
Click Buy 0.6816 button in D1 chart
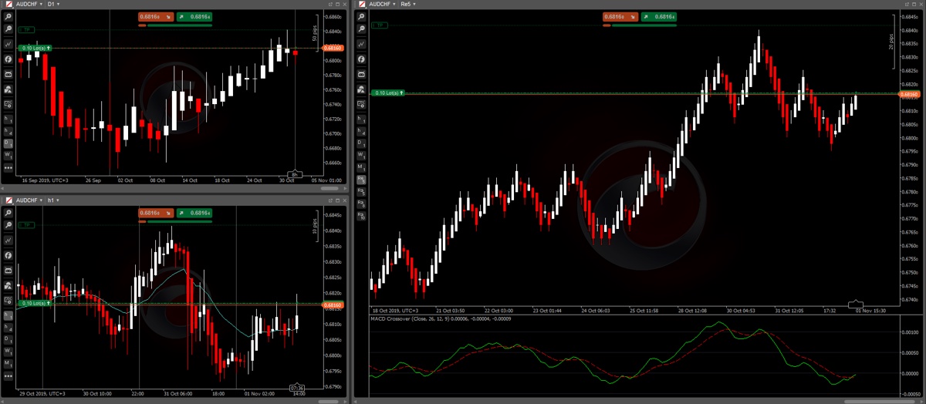(193, 16)
